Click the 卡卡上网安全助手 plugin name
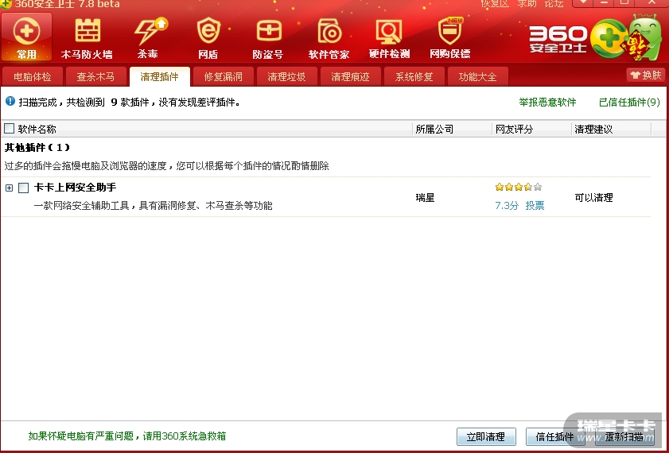 click(x=75, y=187)
